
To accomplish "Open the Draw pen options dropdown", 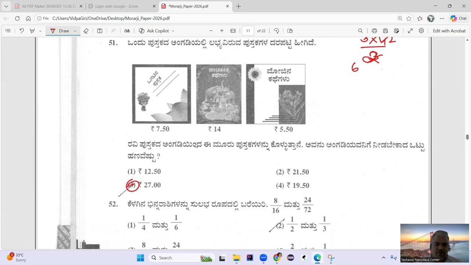I will (x=75, y=31).
